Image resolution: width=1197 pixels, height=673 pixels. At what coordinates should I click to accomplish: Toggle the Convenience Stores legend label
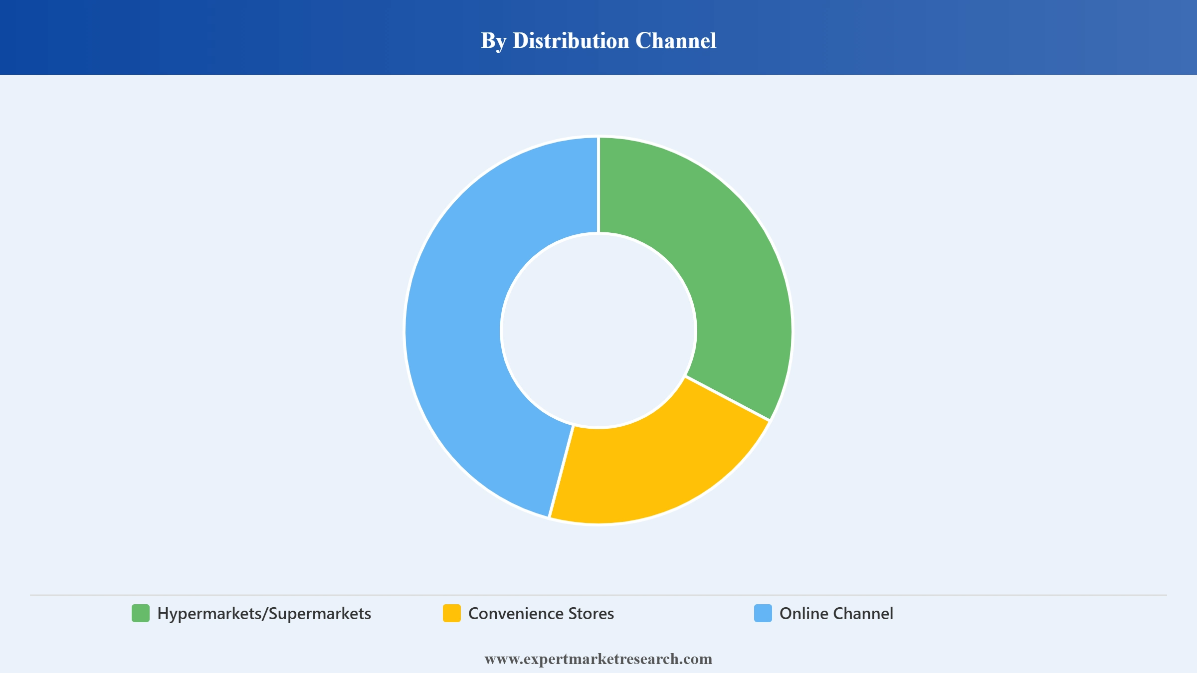pyautogui.click(x=541, y=613)
